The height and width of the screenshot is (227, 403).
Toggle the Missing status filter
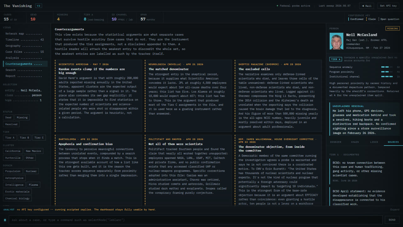pyautogui.click(x=22, y=117)
